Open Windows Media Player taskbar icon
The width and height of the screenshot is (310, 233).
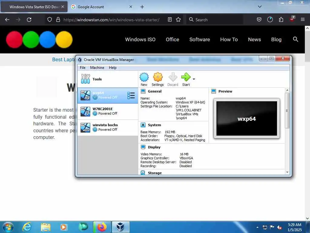point(64,227)
